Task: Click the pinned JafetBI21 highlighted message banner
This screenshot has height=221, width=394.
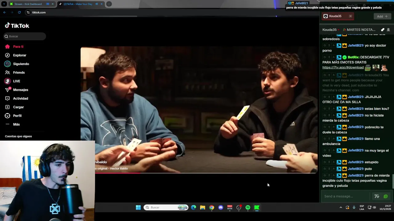Action: pos(334,6)
